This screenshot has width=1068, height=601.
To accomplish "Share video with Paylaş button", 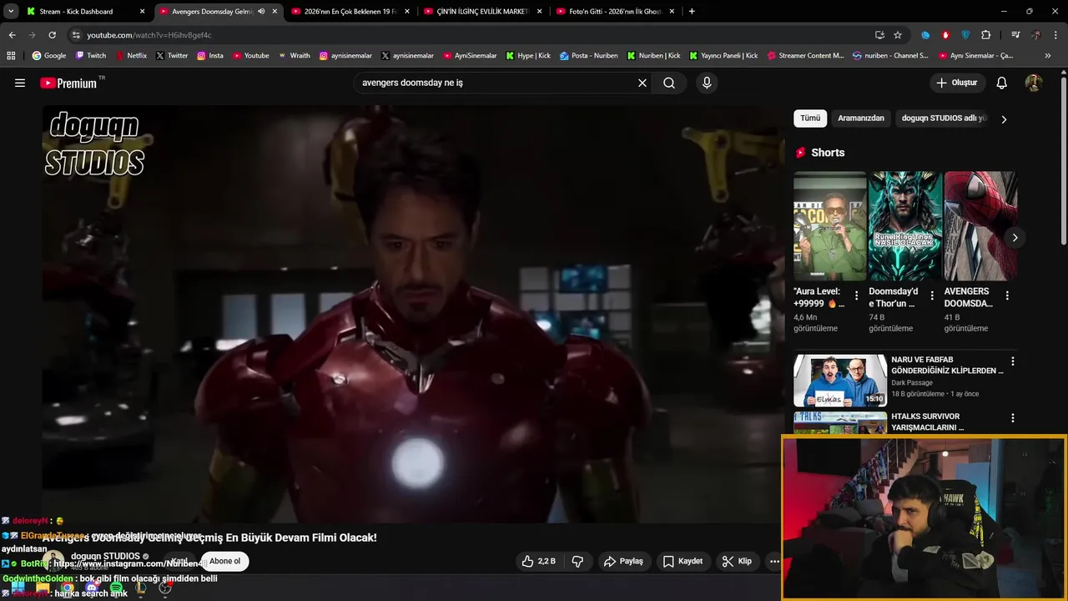I will pos(623,561).
